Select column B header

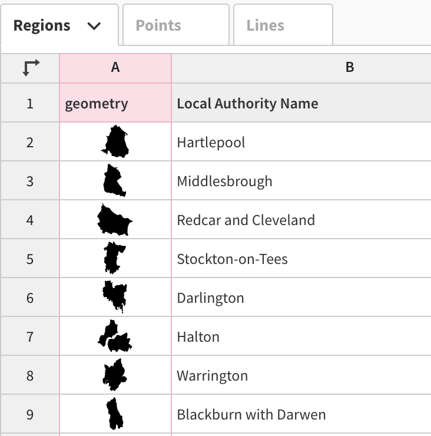[349, 68]
